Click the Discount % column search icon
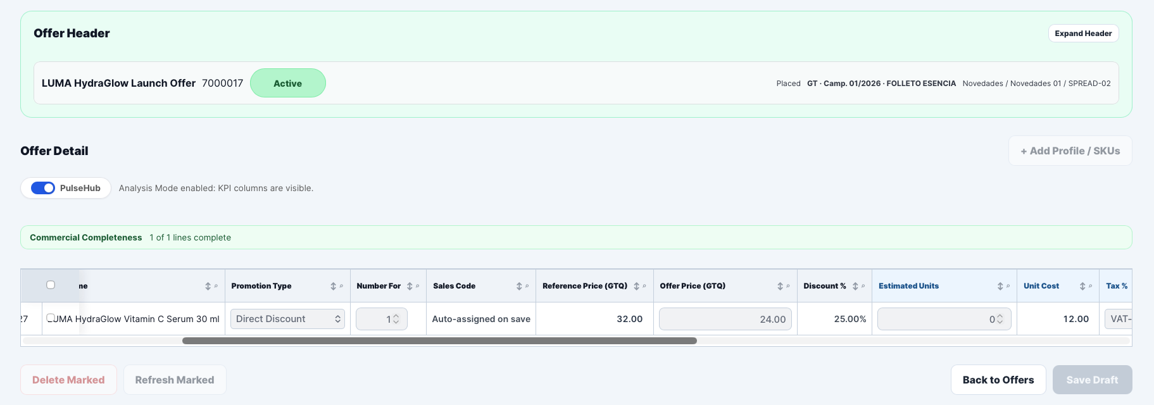Viewport: 1154px width, 405px height. point(863,286)
